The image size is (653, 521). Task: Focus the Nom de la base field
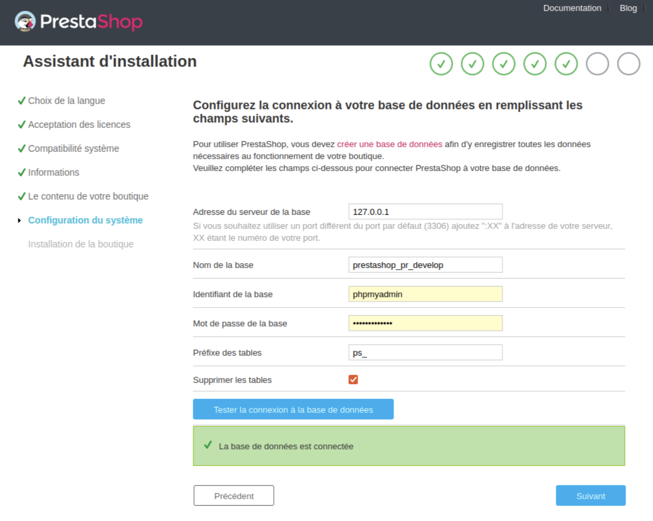point(425,265)
